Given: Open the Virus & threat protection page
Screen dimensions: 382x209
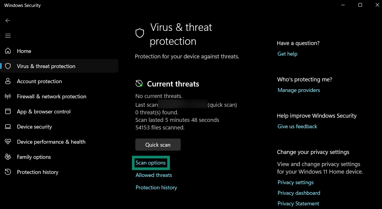Looking at the screenshot, I should click(x=46, y=66).
